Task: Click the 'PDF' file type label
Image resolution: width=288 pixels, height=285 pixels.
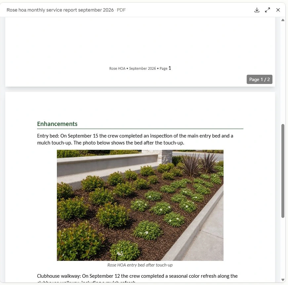Action: 121,10
